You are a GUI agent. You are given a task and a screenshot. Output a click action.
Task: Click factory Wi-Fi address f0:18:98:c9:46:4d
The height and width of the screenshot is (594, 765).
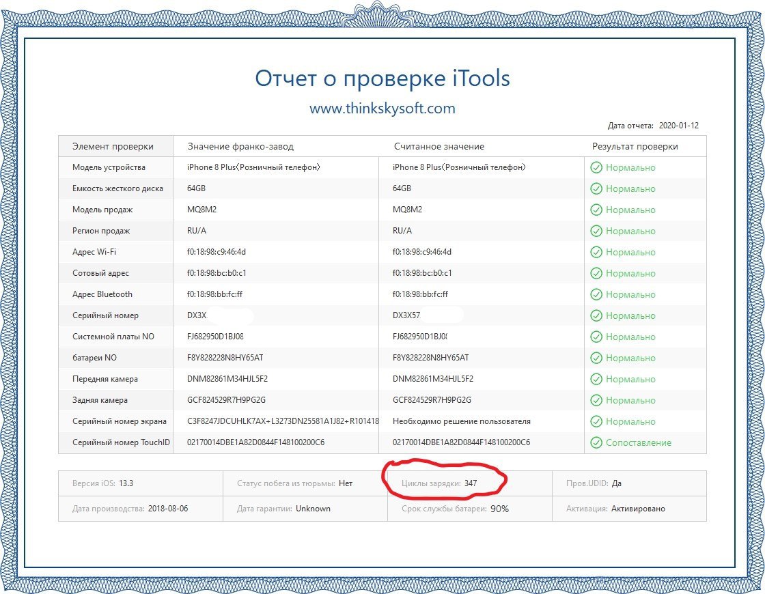(217, 252)
